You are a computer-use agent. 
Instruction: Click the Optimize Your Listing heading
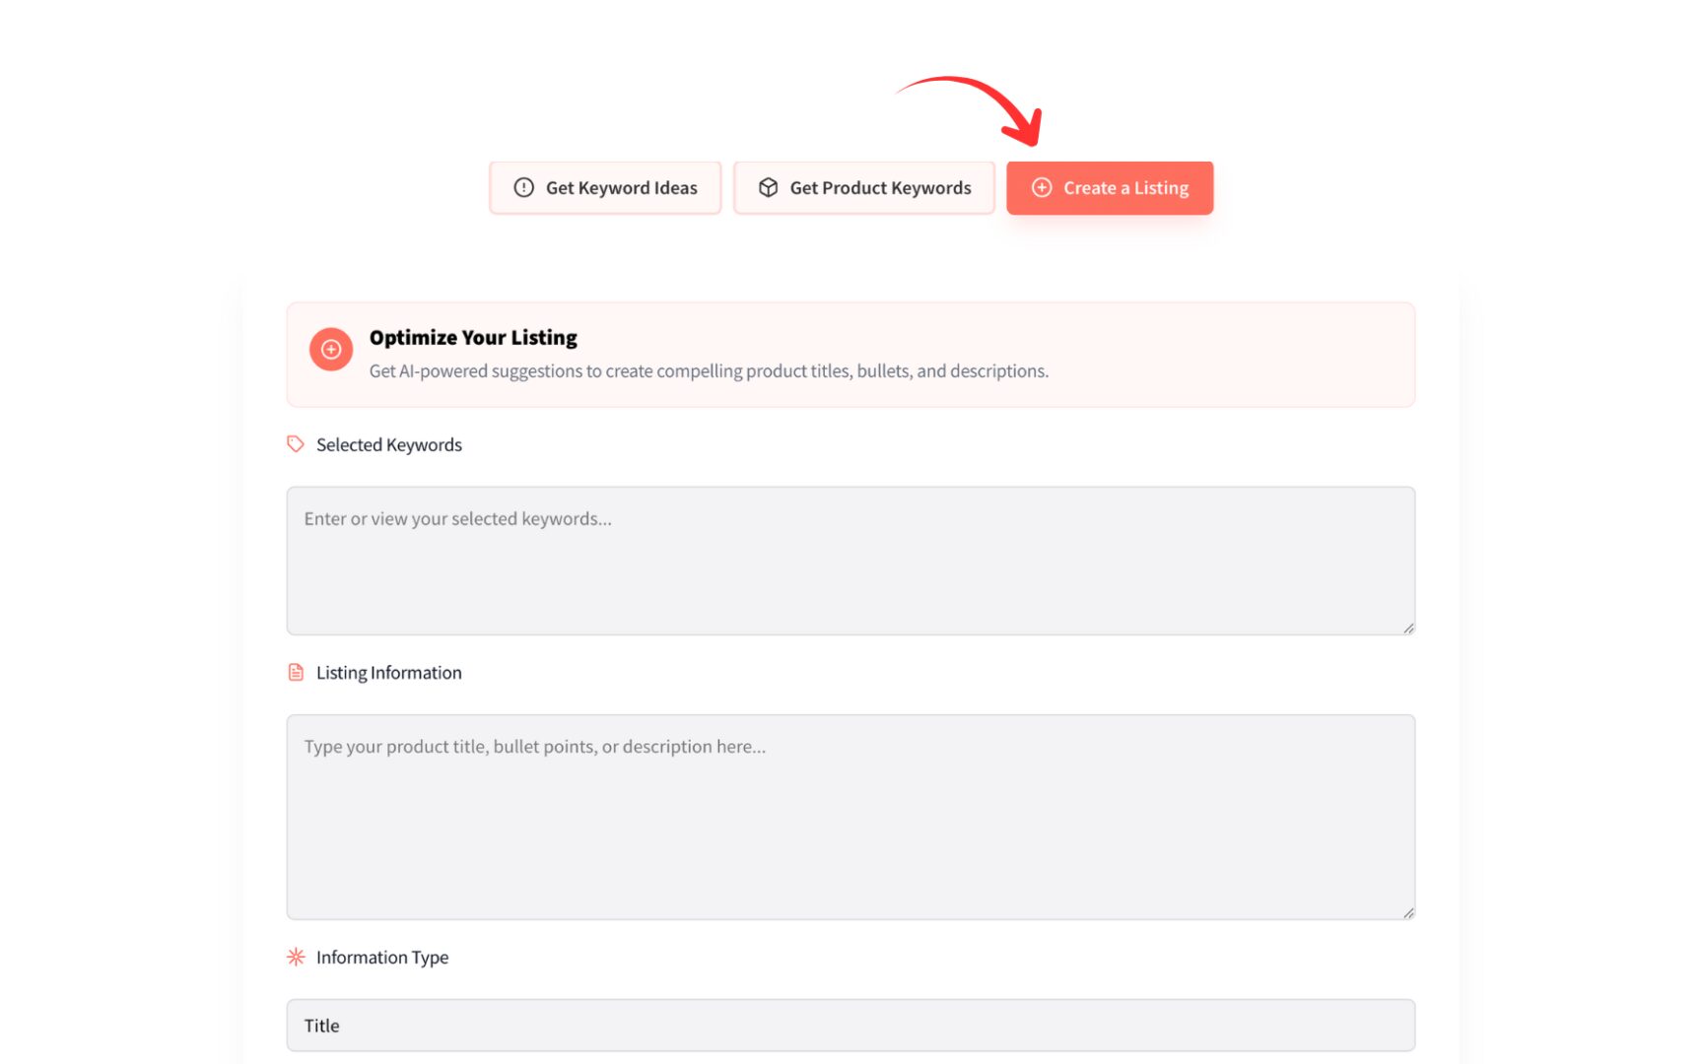pyautogui.click(x=473, y=338)
